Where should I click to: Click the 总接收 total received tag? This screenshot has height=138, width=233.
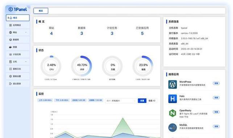[96, 100]
